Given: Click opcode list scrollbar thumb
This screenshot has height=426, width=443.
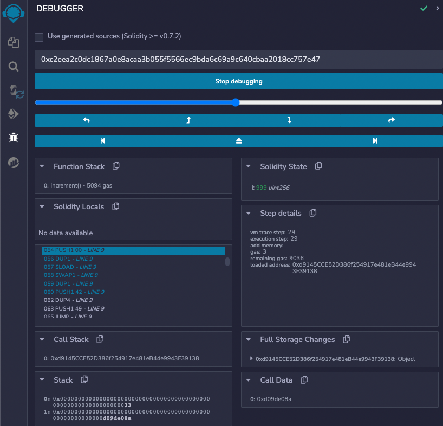Looking at the screenshot, I should tap(227, 262).
